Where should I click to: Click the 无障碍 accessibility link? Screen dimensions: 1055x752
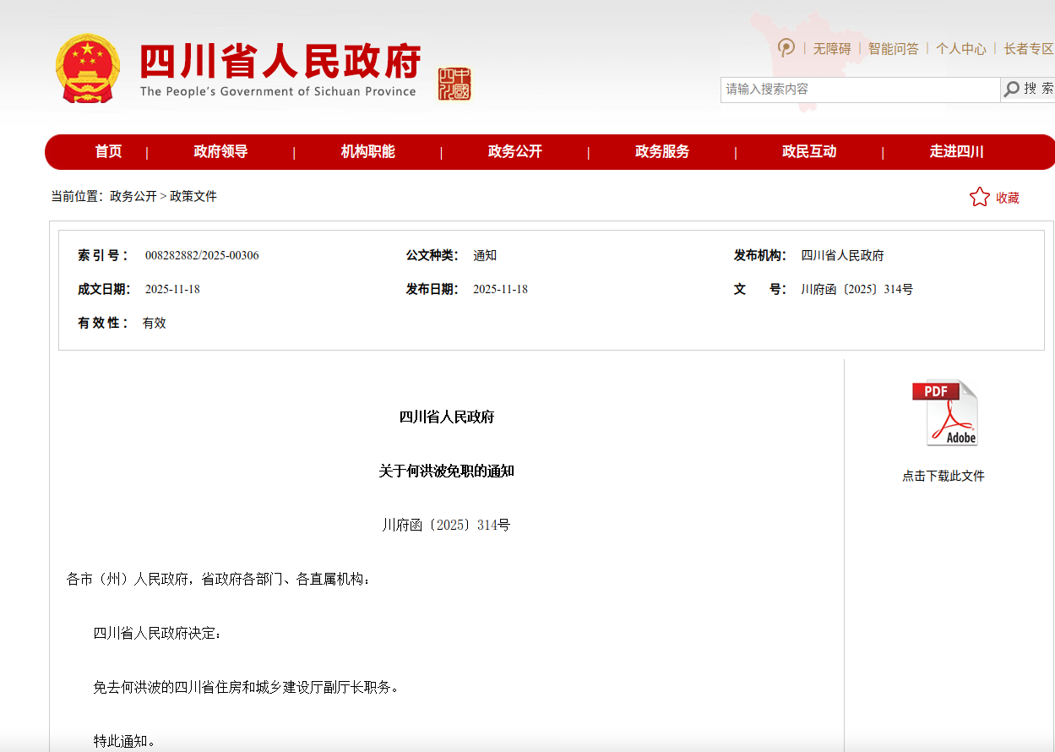click(831, 49)
